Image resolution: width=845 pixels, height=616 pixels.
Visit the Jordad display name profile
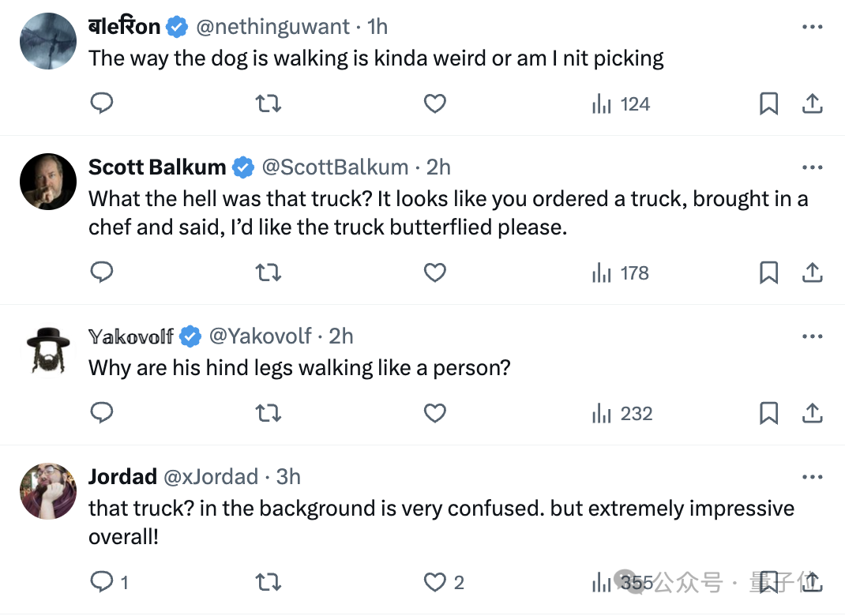tap(122, 477)
